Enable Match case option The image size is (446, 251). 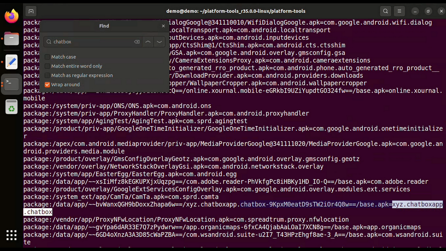[x=47, y=57]
